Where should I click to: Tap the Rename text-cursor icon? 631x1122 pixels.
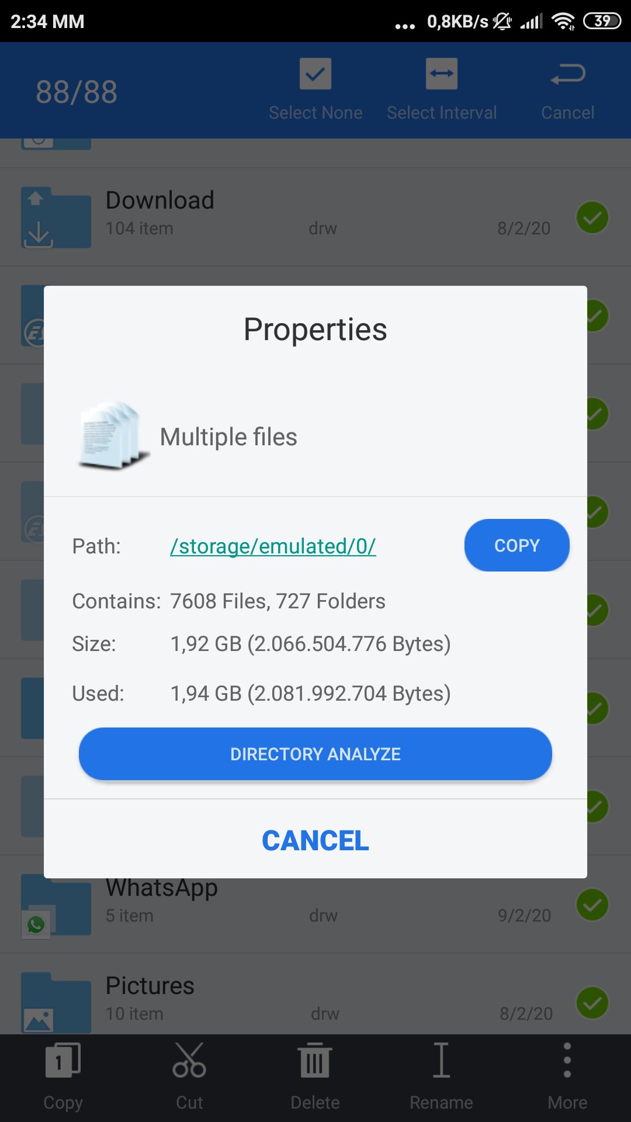coord(442,1061)
